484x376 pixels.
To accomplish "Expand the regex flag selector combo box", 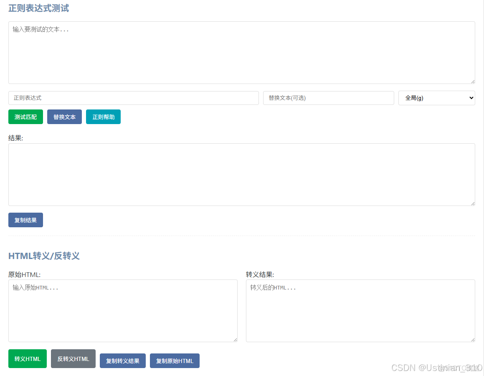I will tap(436, 98).
